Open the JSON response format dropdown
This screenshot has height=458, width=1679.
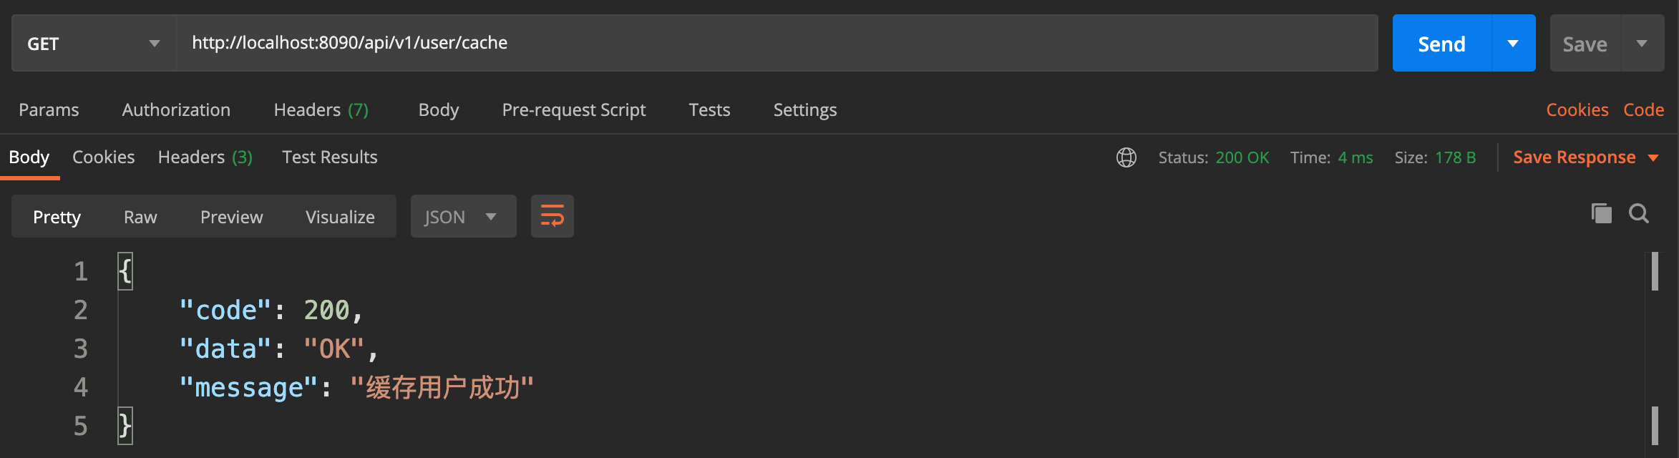(x=463, y=216)
